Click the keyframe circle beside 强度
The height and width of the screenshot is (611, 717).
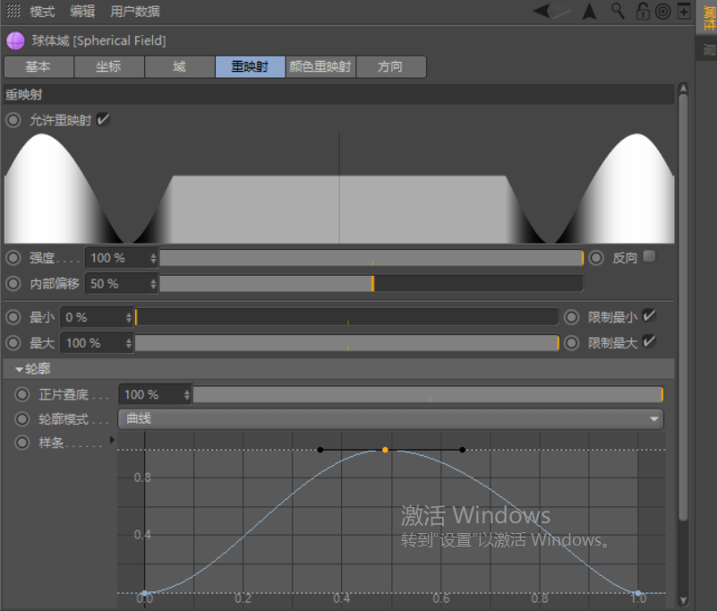pyautogui.click(x=13, y=258)
